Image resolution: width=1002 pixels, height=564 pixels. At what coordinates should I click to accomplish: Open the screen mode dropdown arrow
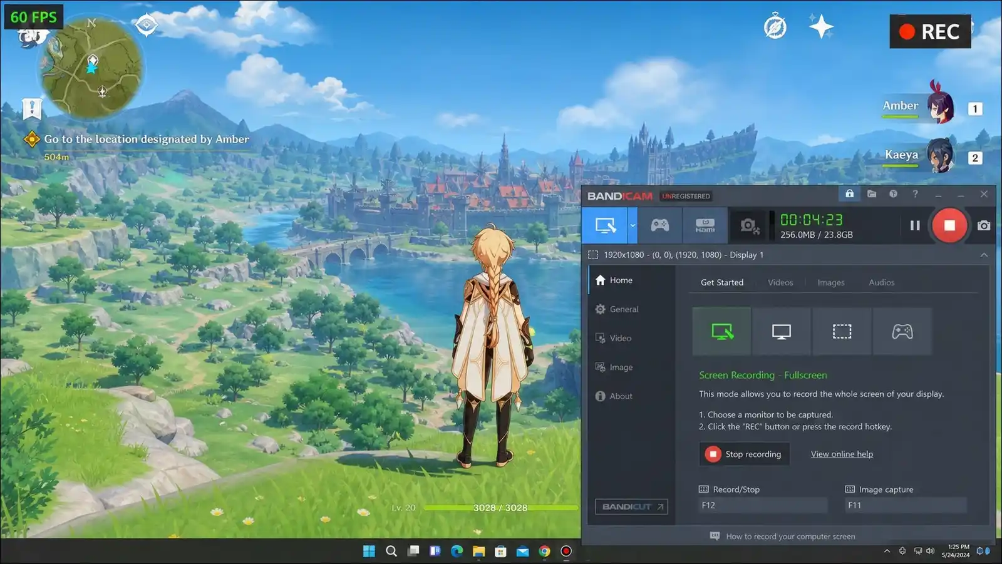633,225
